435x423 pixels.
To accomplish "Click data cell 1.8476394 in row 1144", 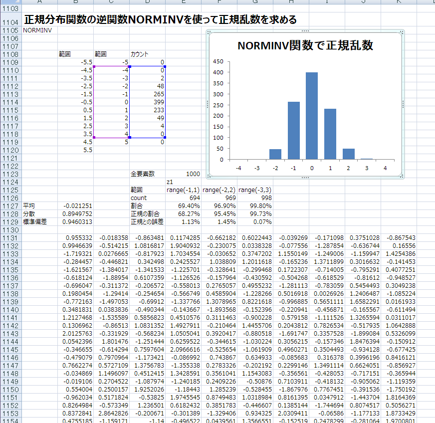I will pos(363,342).
